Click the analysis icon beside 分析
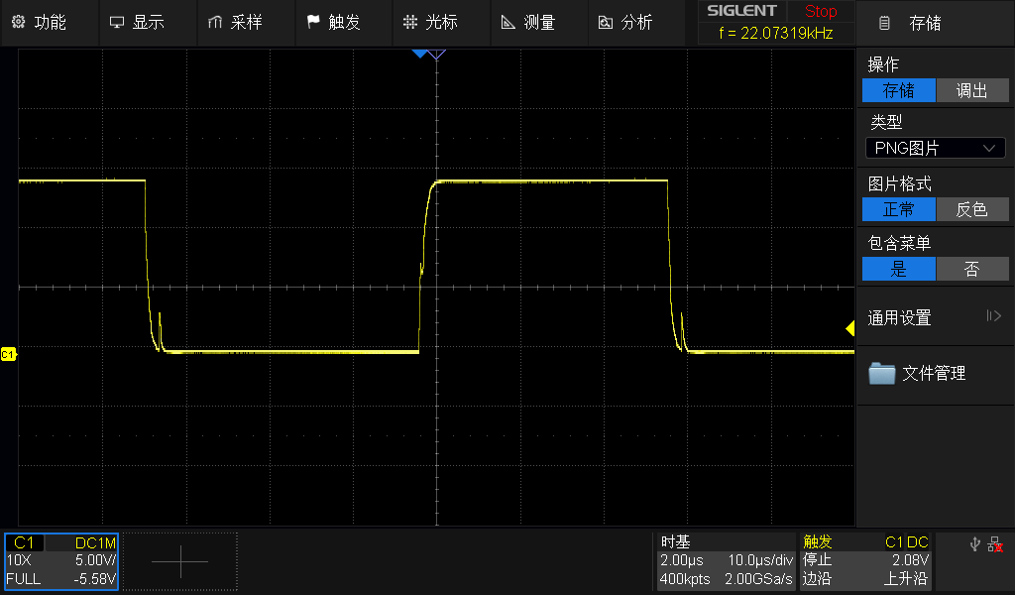The image size is (1015, 595). coord(606,24)
